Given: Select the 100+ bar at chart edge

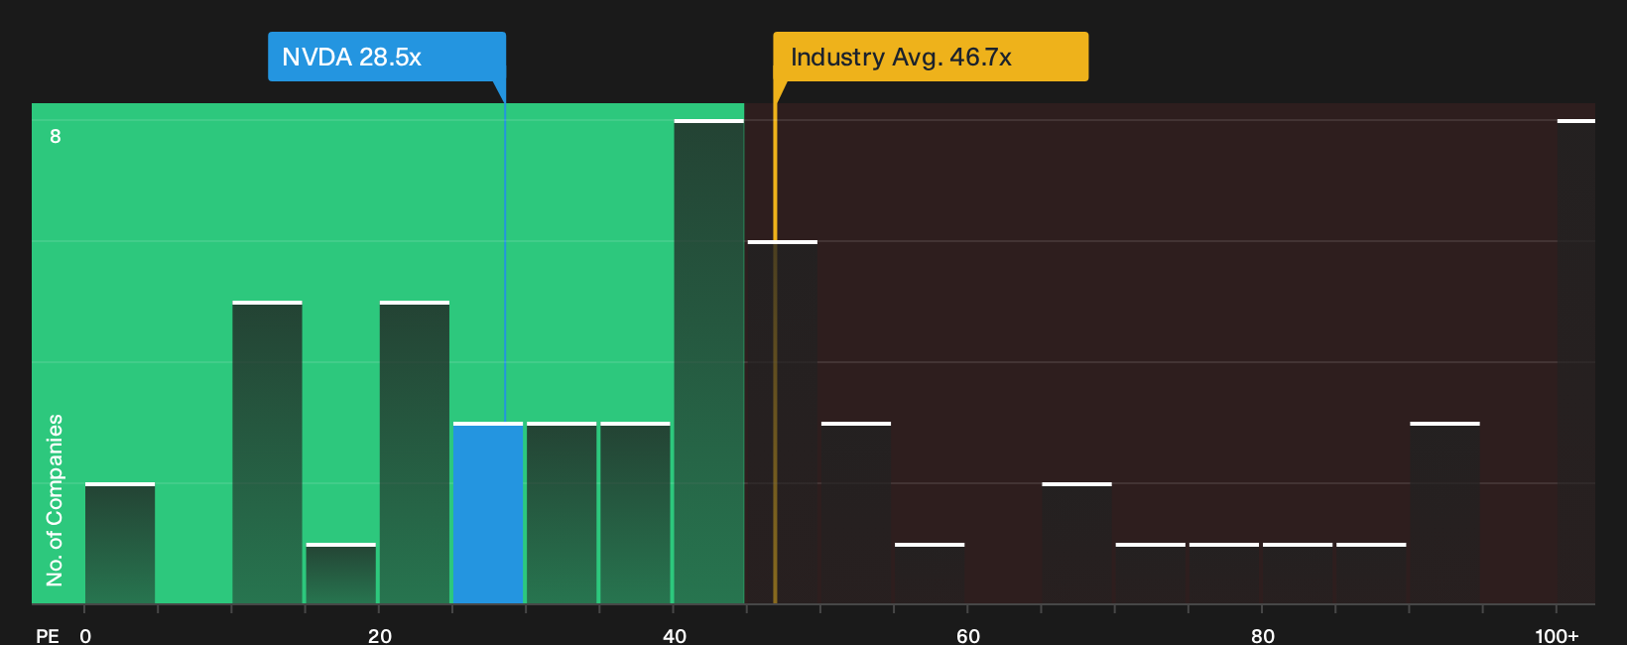Looking at the screenshot, I should (x=1576, y=362).
